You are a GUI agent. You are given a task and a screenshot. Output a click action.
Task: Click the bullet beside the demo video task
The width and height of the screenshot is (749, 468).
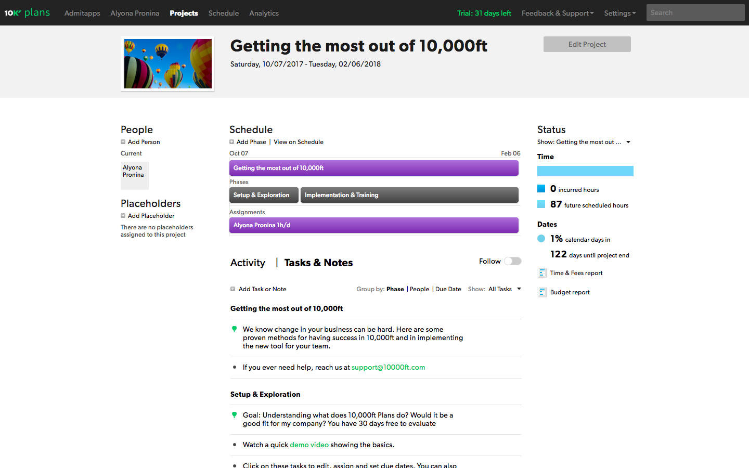pos(235,445)
